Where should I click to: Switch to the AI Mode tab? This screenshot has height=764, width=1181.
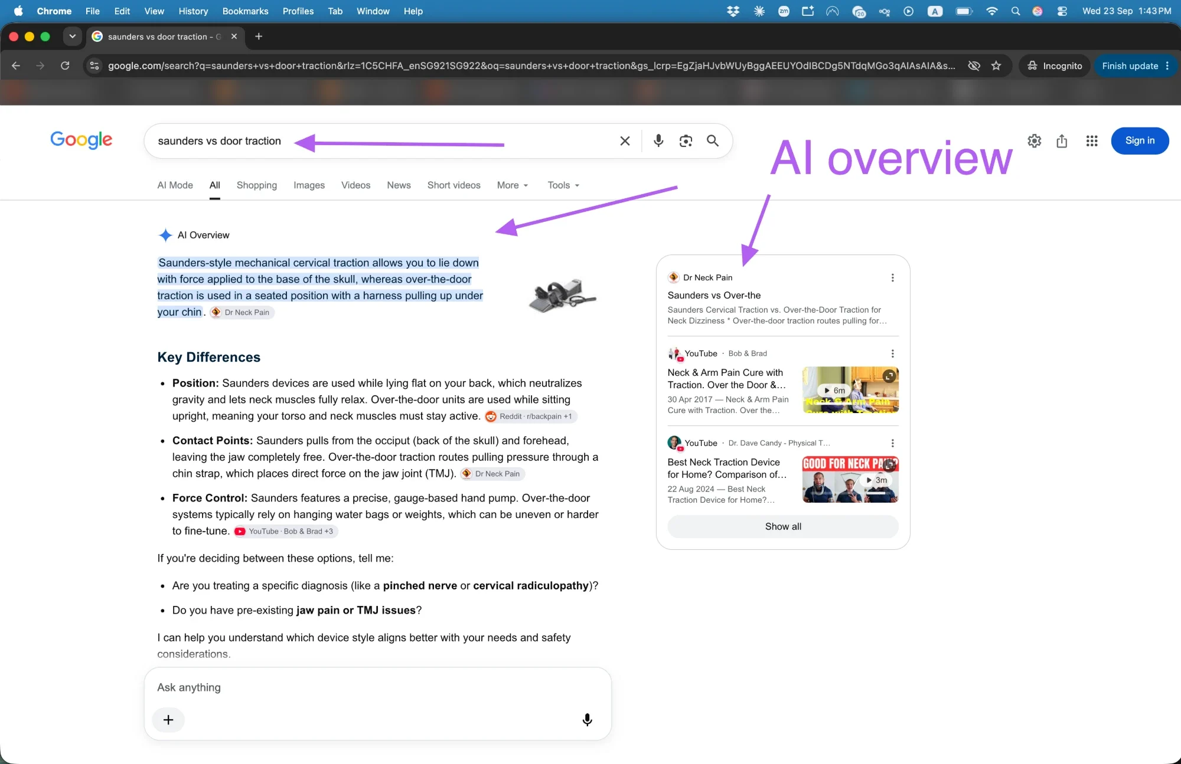click(175, 185)
